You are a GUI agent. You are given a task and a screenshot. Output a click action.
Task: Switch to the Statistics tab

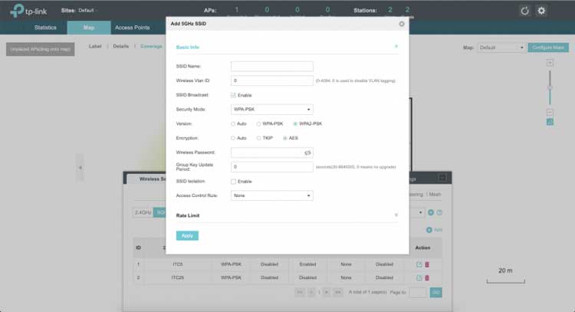click(45, 28)
